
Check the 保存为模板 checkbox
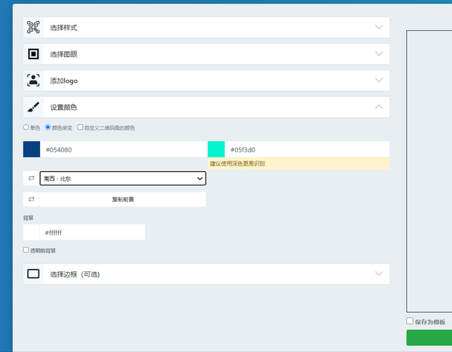click(410, 321)
